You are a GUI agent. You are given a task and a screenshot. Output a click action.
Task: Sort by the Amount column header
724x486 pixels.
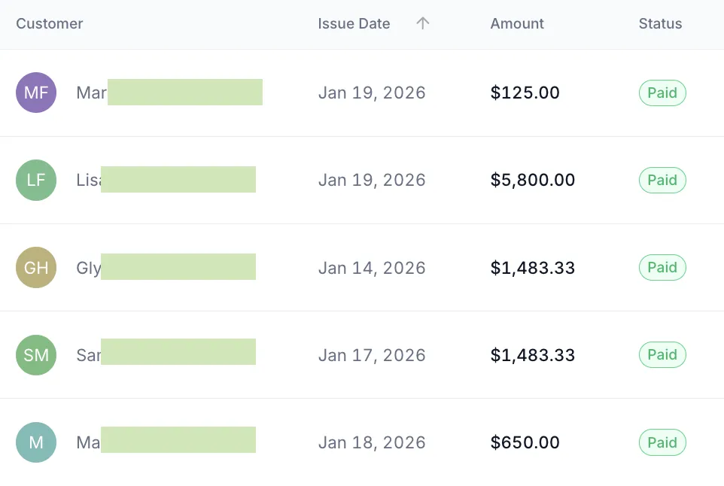[517, 24]
